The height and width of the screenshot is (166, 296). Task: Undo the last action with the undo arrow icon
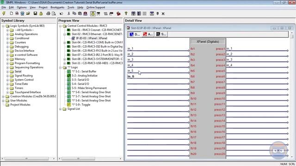(x=61, y=13)
